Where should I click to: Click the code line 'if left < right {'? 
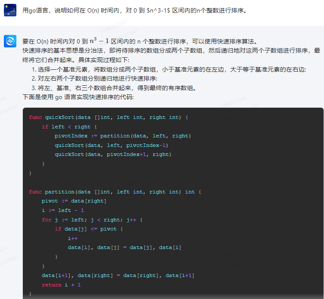click(69, 127)
